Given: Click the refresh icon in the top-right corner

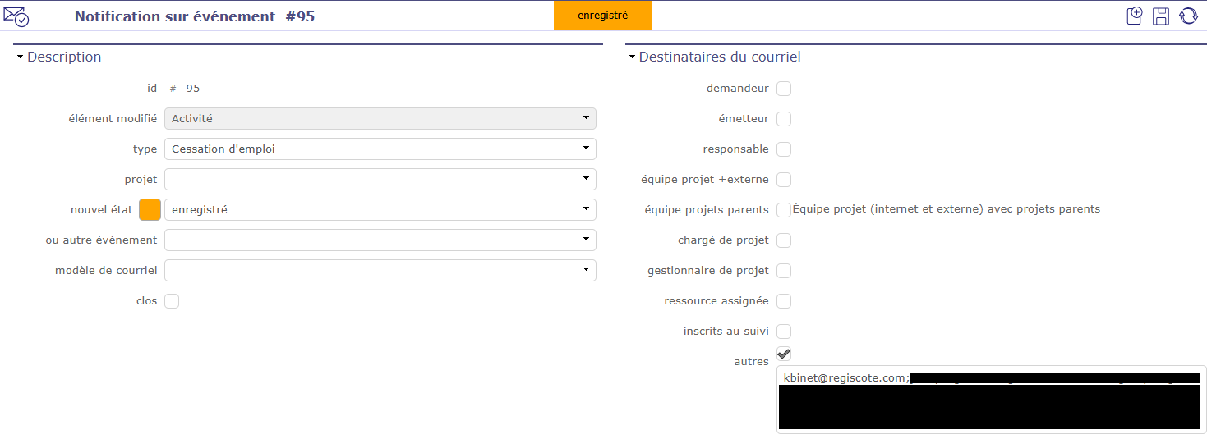Looking at the screenshot, I should coord(1188,16).
